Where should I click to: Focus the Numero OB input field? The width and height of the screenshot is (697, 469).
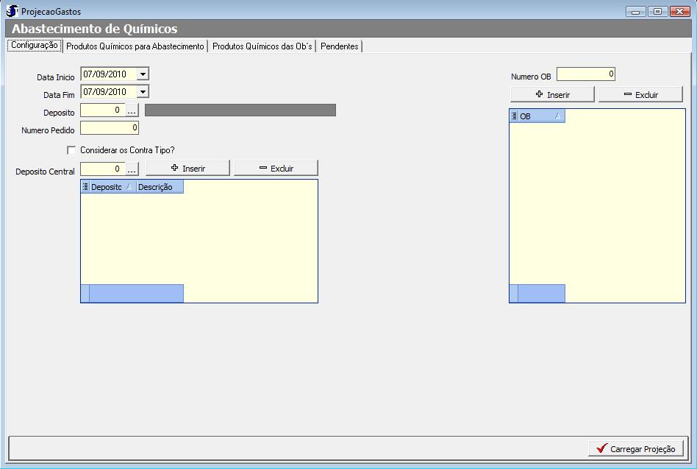[585, 74]
